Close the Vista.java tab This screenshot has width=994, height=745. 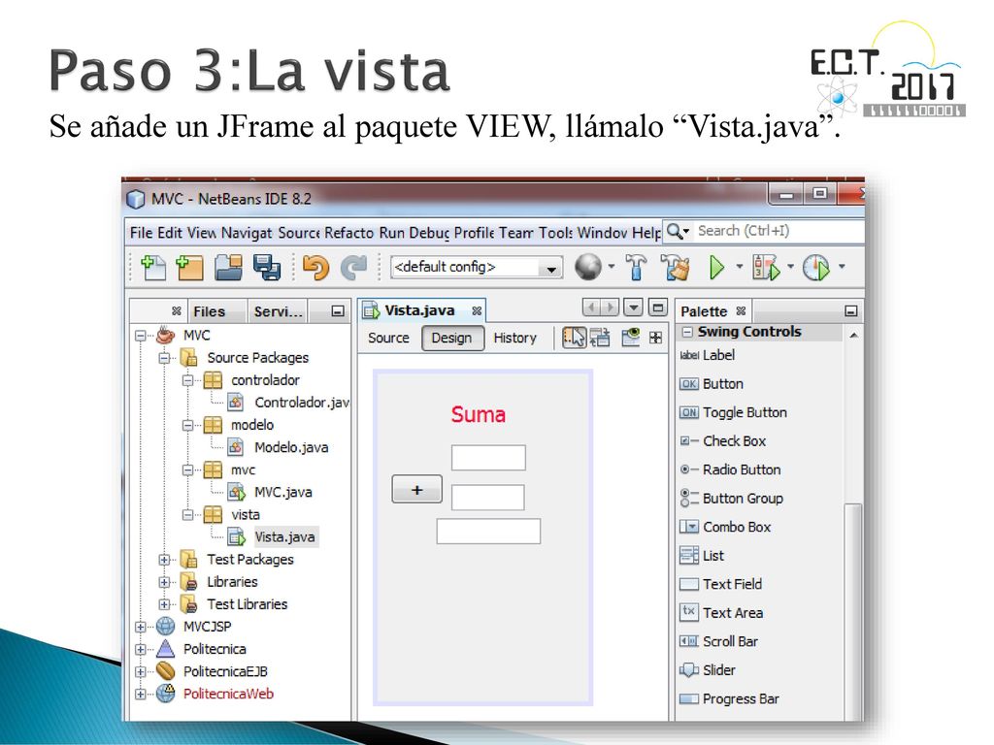pos(477,311)
